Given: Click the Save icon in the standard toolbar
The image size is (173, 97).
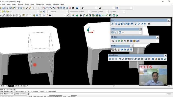Looking at the screenshot, I should (4, 8).
